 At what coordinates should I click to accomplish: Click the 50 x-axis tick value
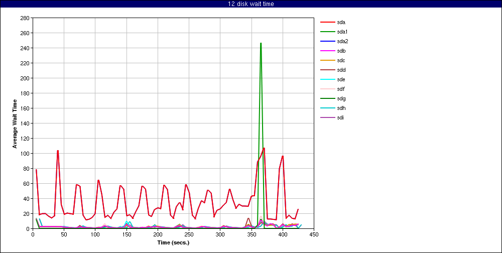coord(64,234)
